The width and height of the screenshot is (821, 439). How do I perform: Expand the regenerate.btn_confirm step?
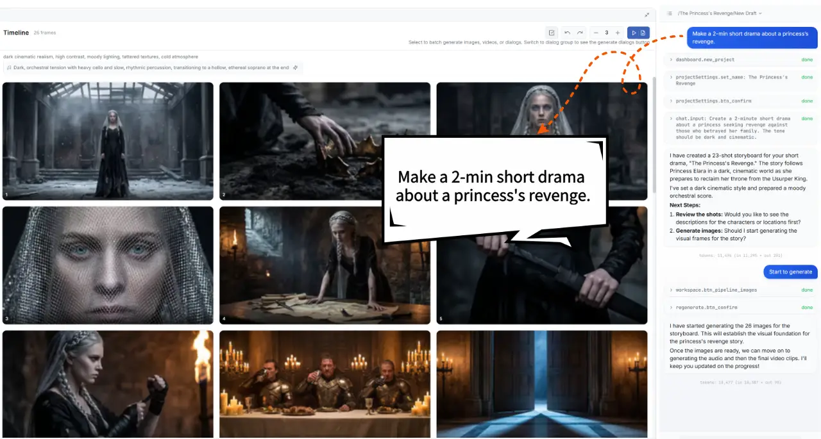(x=671, y=308)
